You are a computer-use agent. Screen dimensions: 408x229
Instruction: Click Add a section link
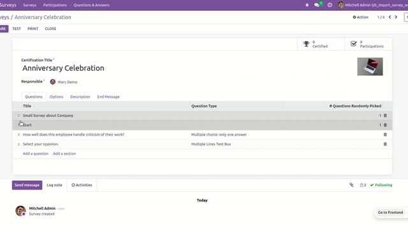coord(64,153)
